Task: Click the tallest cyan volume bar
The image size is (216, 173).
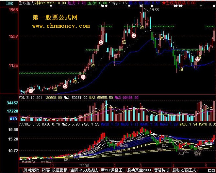Action: pyautogui.click(x=106, y=111)
